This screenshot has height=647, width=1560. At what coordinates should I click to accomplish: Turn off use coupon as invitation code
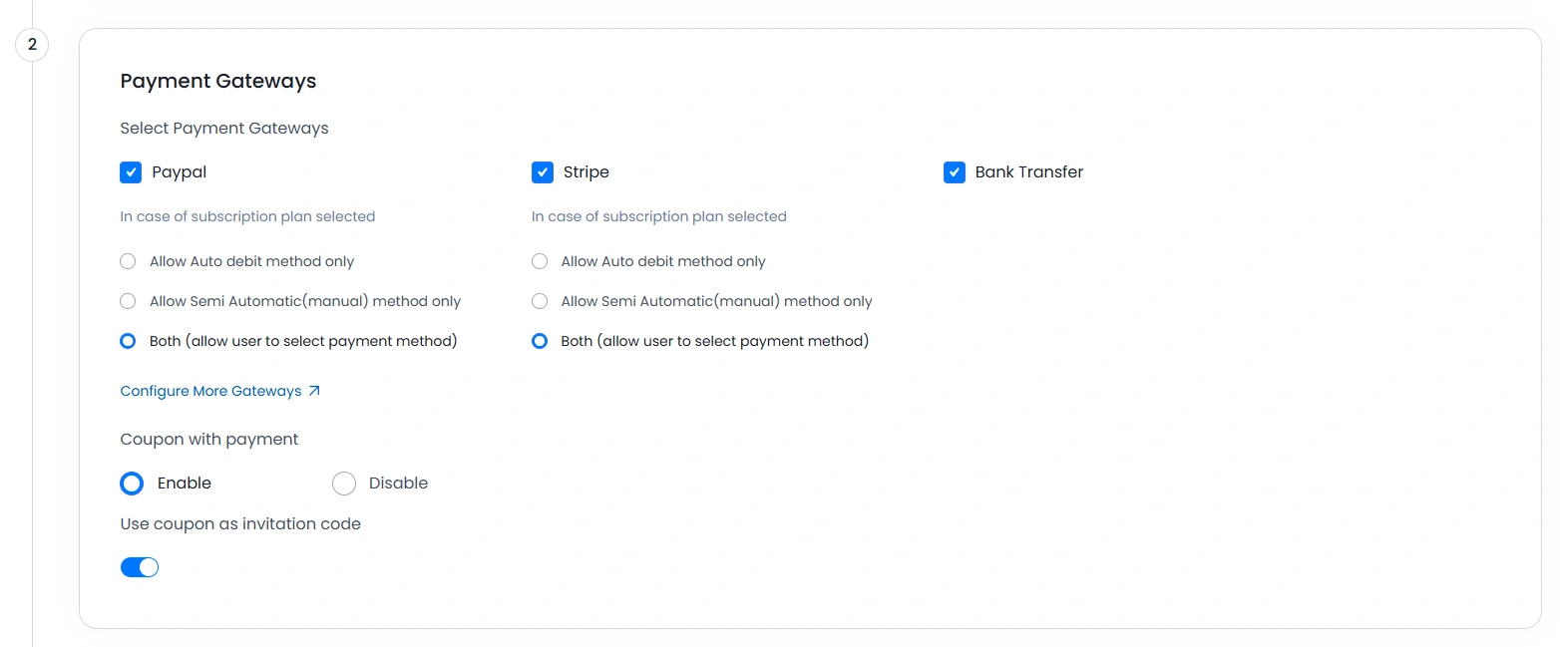pos(140,566)
